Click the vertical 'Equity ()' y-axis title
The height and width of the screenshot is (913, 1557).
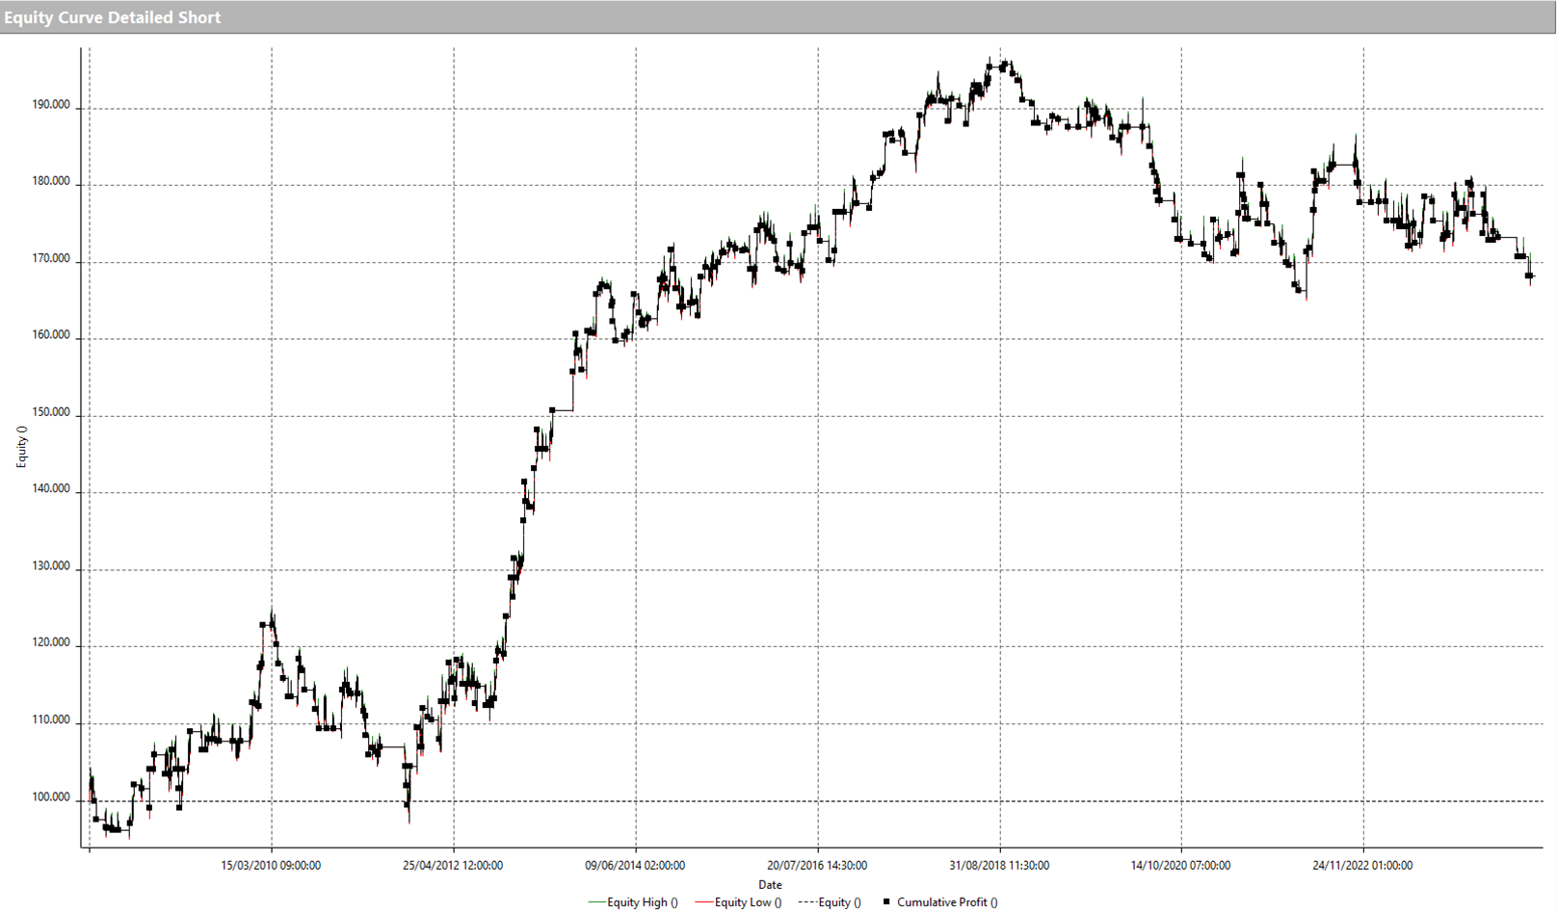[21, 447]
